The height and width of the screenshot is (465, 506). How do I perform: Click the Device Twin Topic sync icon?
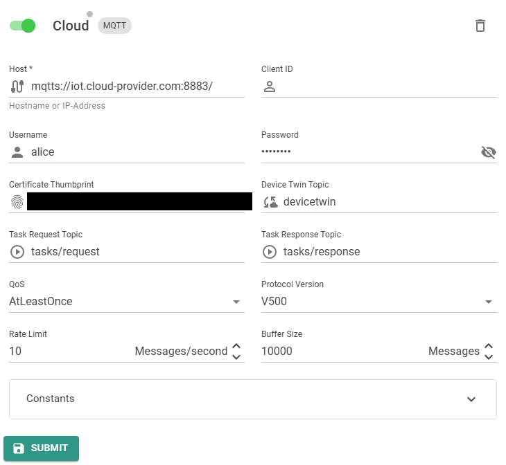[270, 202]
